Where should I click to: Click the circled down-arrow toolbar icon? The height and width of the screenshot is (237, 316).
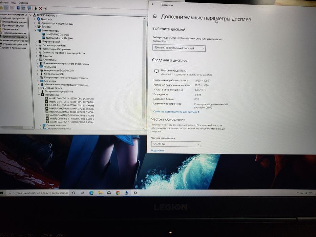click(45, 8)
